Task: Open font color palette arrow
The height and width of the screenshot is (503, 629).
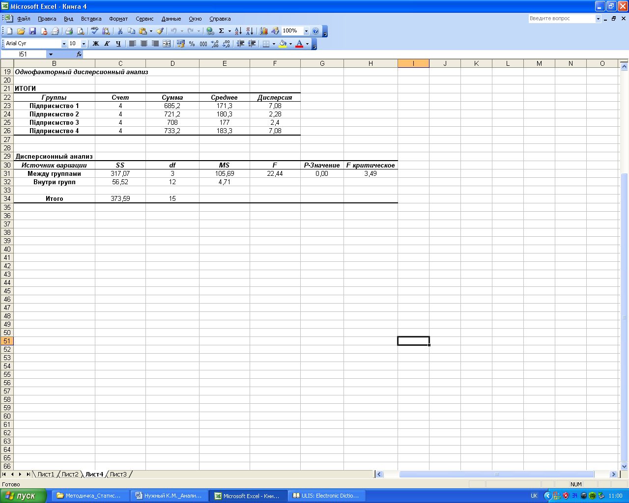Action: [308, 44]
